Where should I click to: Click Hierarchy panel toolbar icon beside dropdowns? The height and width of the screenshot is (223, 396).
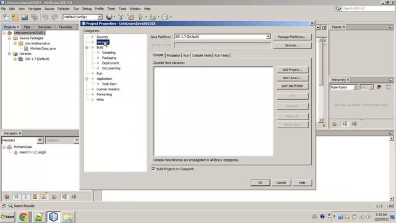379,87
